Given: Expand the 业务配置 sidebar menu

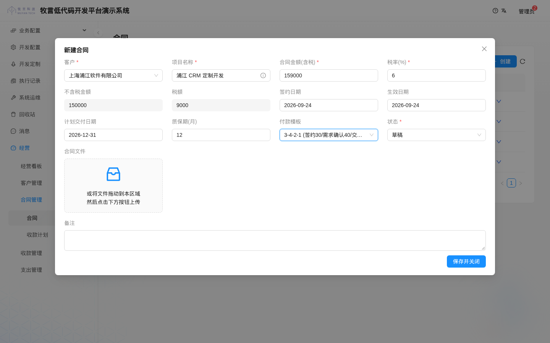Looking at the screenshot, I should (x=49, y=30).
